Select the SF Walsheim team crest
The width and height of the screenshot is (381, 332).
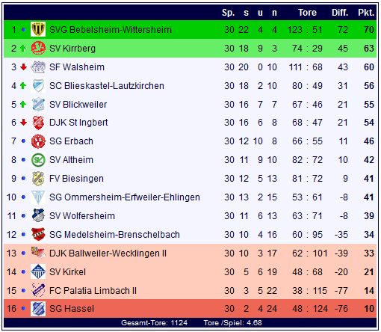point(38,67)
